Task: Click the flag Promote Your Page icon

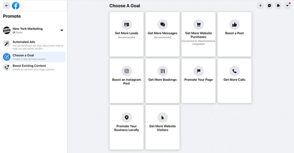Action: (199, 71)
